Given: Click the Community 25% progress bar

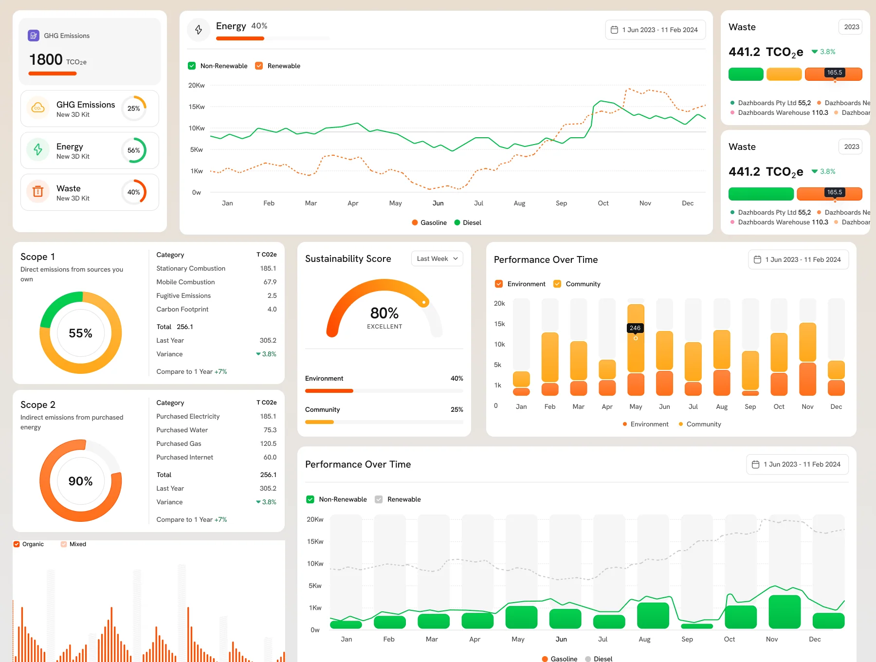Looking at the screenshot, I should pyautogui.click(x=384, y=422).
